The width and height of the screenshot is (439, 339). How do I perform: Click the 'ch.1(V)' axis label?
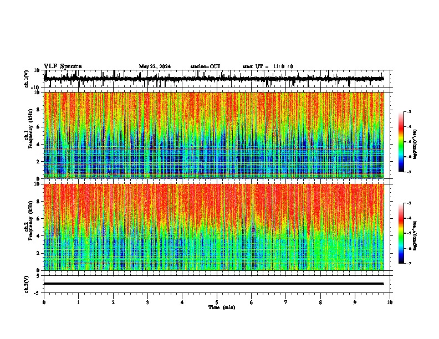(27, 79)
